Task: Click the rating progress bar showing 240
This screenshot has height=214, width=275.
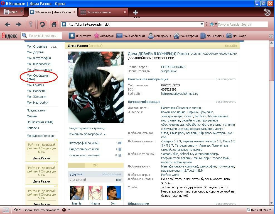Action: point(95,165)
